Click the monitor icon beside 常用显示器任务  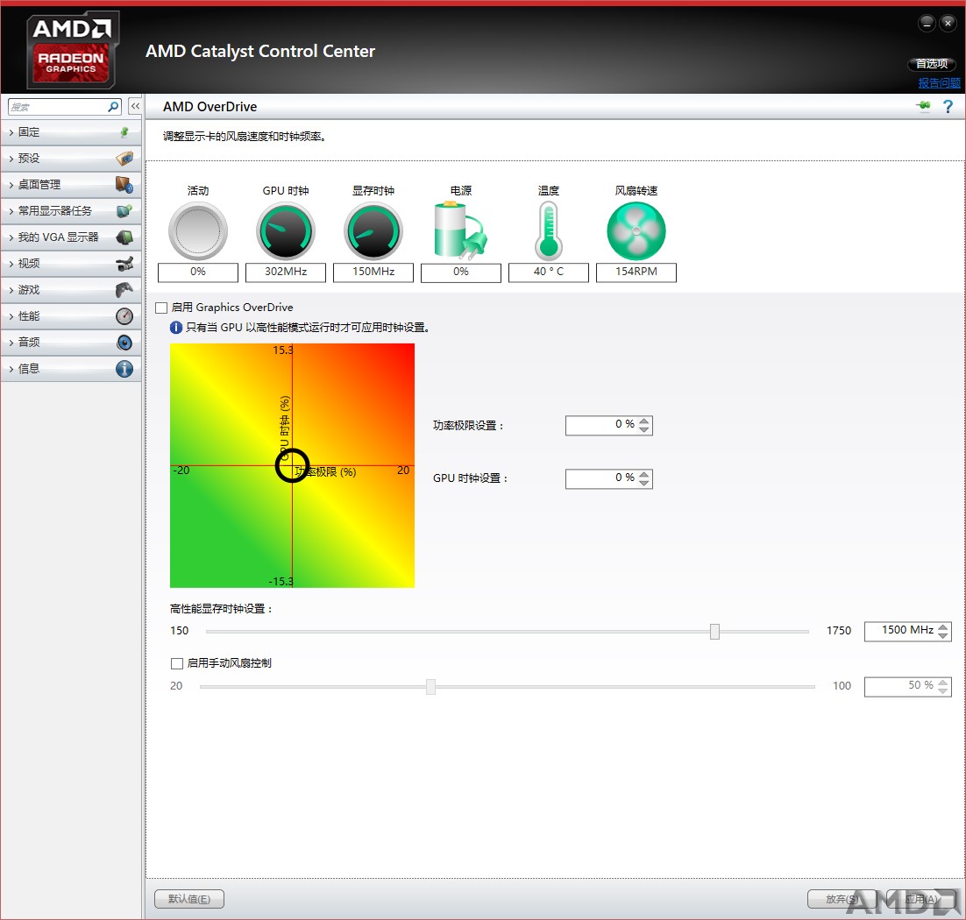pyautogui.click(x=124, y=210)
